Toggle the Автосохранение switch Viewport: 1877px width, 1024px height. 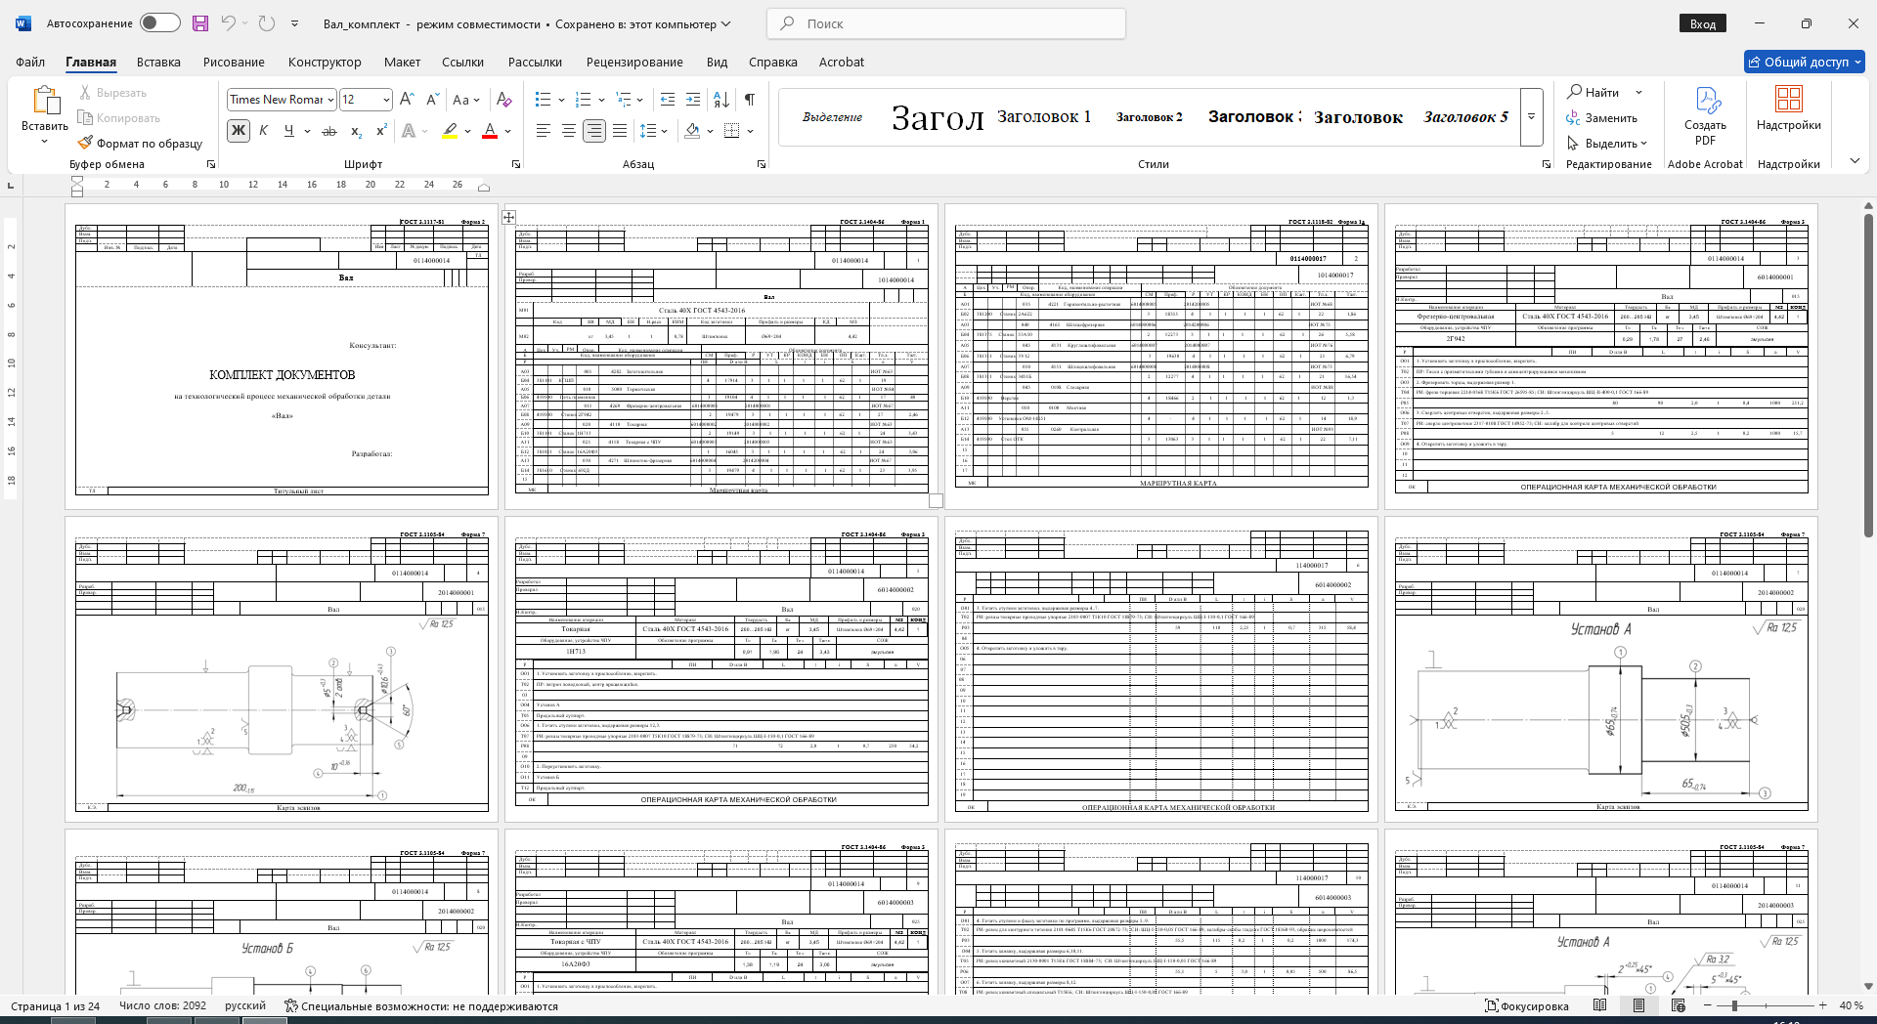coord(160,23)
